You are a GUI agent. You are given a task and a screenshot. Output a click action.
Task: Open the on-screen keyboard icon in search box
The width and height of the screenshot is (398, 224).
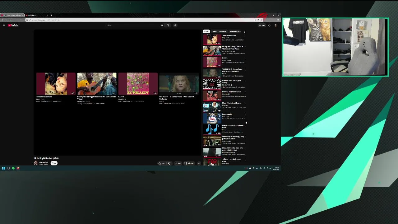162,25
